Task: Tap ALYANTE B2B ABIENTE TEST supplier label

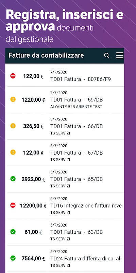Action: pyautogui.click(x=76, y=107)
